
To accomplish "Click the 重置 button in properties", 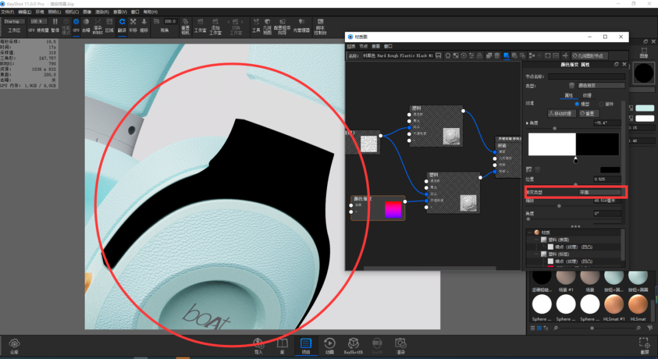I will (588, 113).
